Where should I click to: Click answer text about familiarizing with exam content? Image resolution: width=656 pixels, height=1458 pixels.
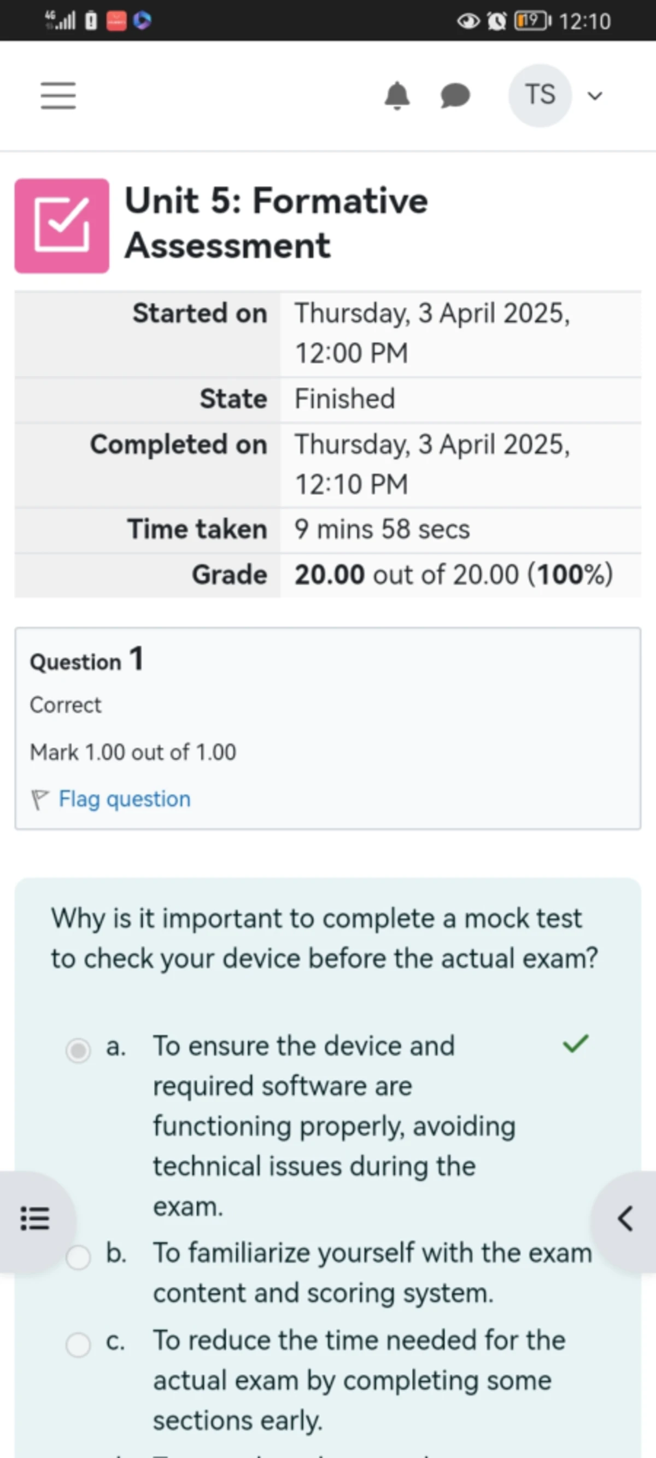372,1273
